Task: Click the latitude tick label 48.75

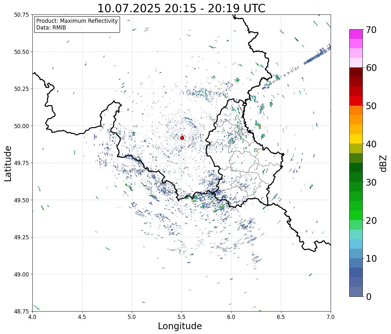Action: click(21, 311)
